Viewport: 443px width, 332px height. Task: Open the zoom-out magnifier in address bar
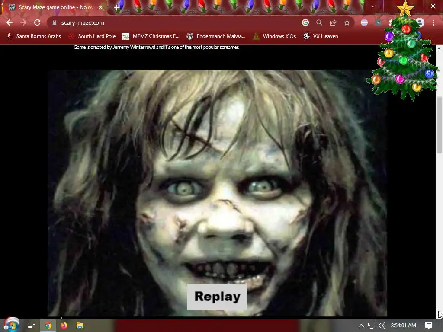pyautogui.click(x=319, y=22)
